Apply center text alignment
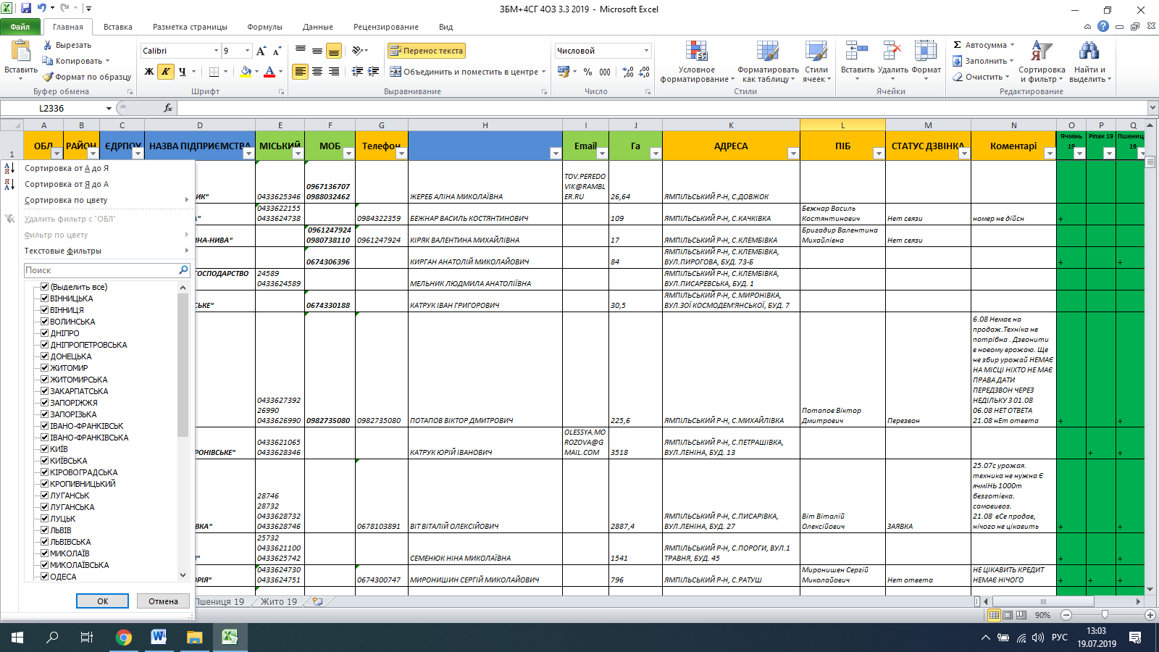The height and width of the screenshot is (652, 1159). [x=317, y=71]
